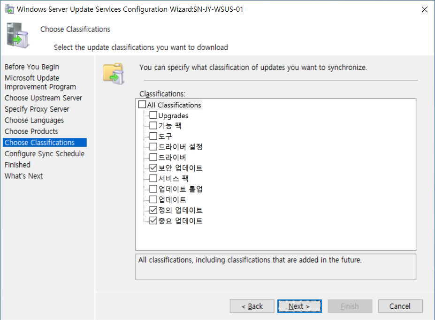Viewport: 435px width, 320px height.
Task: Open the What's Next step
Action: (x=23, y=176)
